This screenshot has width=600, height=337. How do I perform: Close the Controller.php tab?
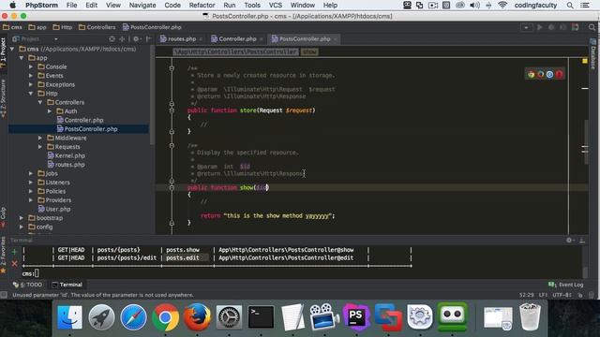coord(261,39)
